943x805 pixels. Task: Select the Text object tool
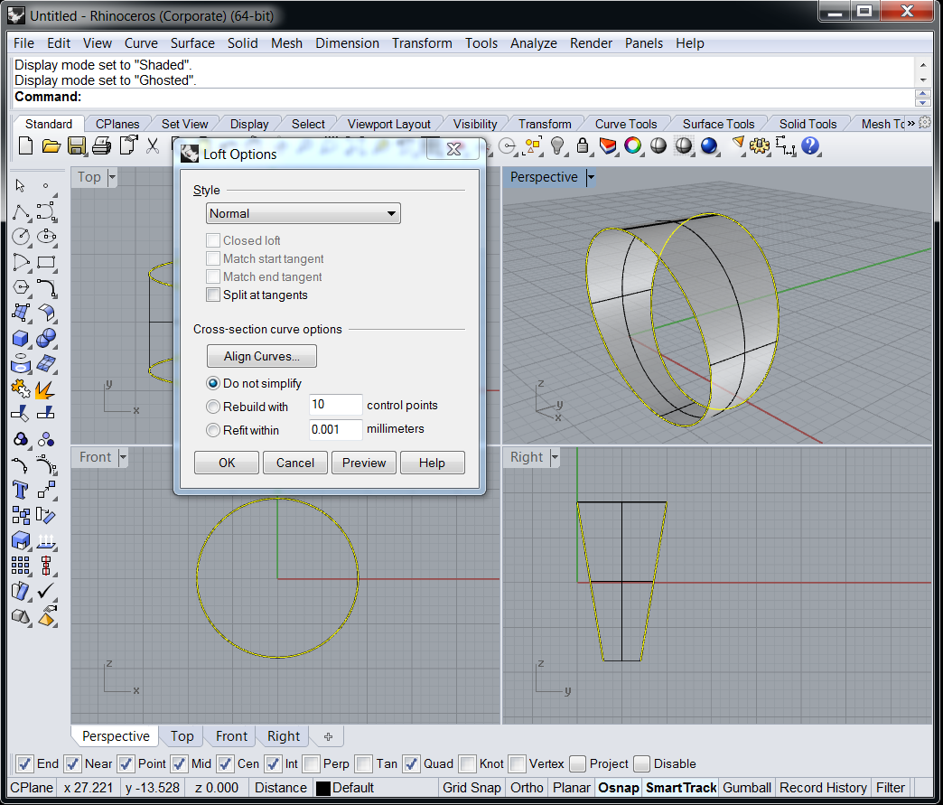(21, 490)
